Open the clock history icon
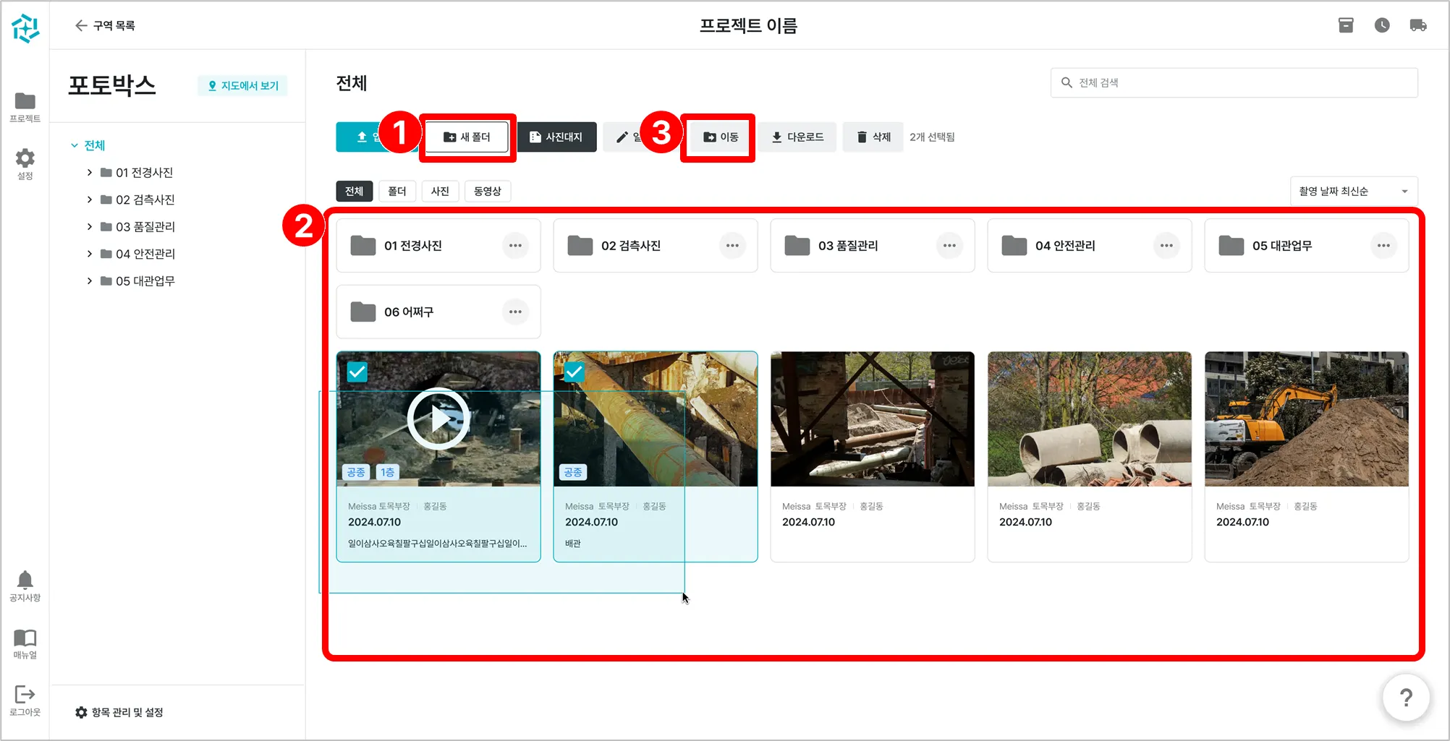The height and width of the screenshot is (741, 1450). (1382, 25)
